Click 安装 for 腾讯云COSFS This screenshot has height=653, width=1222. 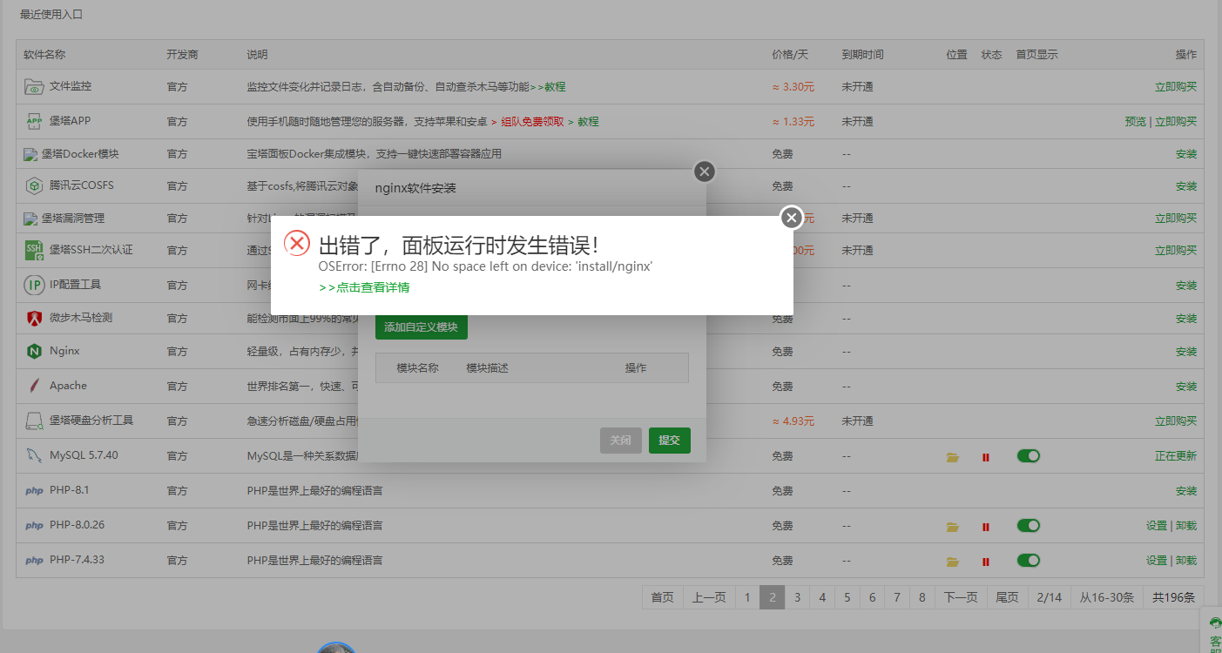pyautogui.click(x=1186, y=186)
